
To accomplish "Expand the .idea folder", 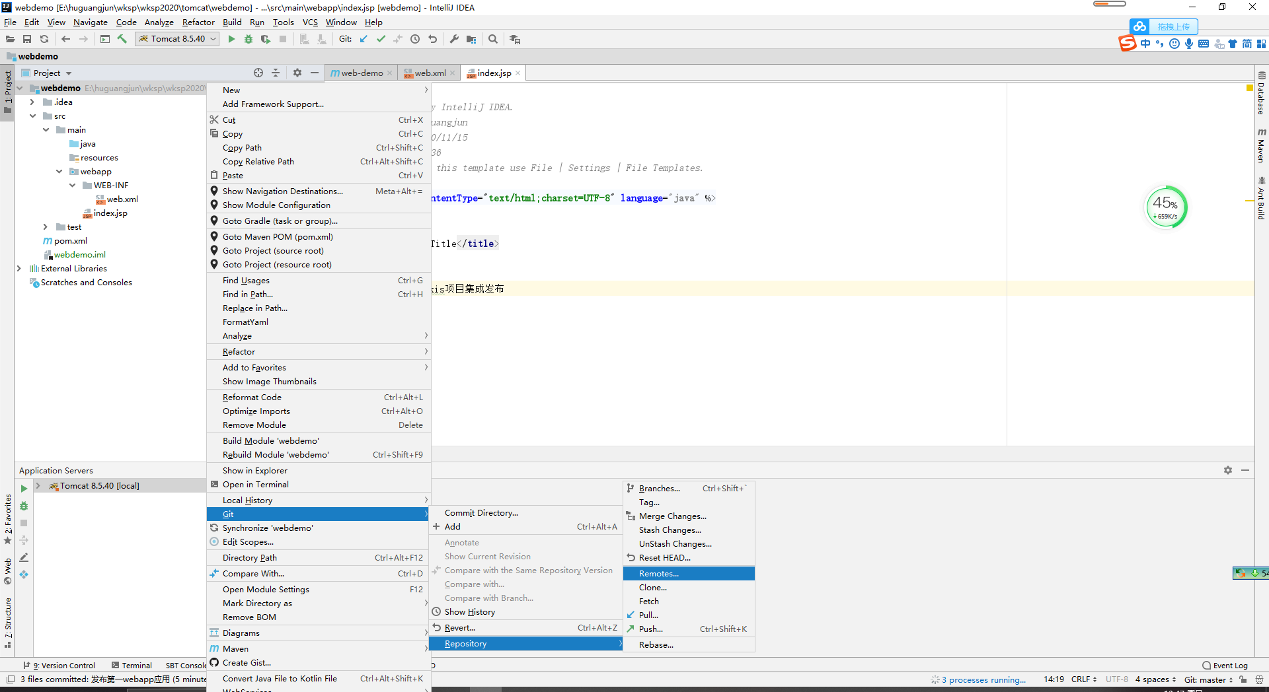I will coord(32,102).
